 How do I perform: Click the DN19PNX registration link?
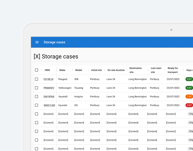pos(49,97)
